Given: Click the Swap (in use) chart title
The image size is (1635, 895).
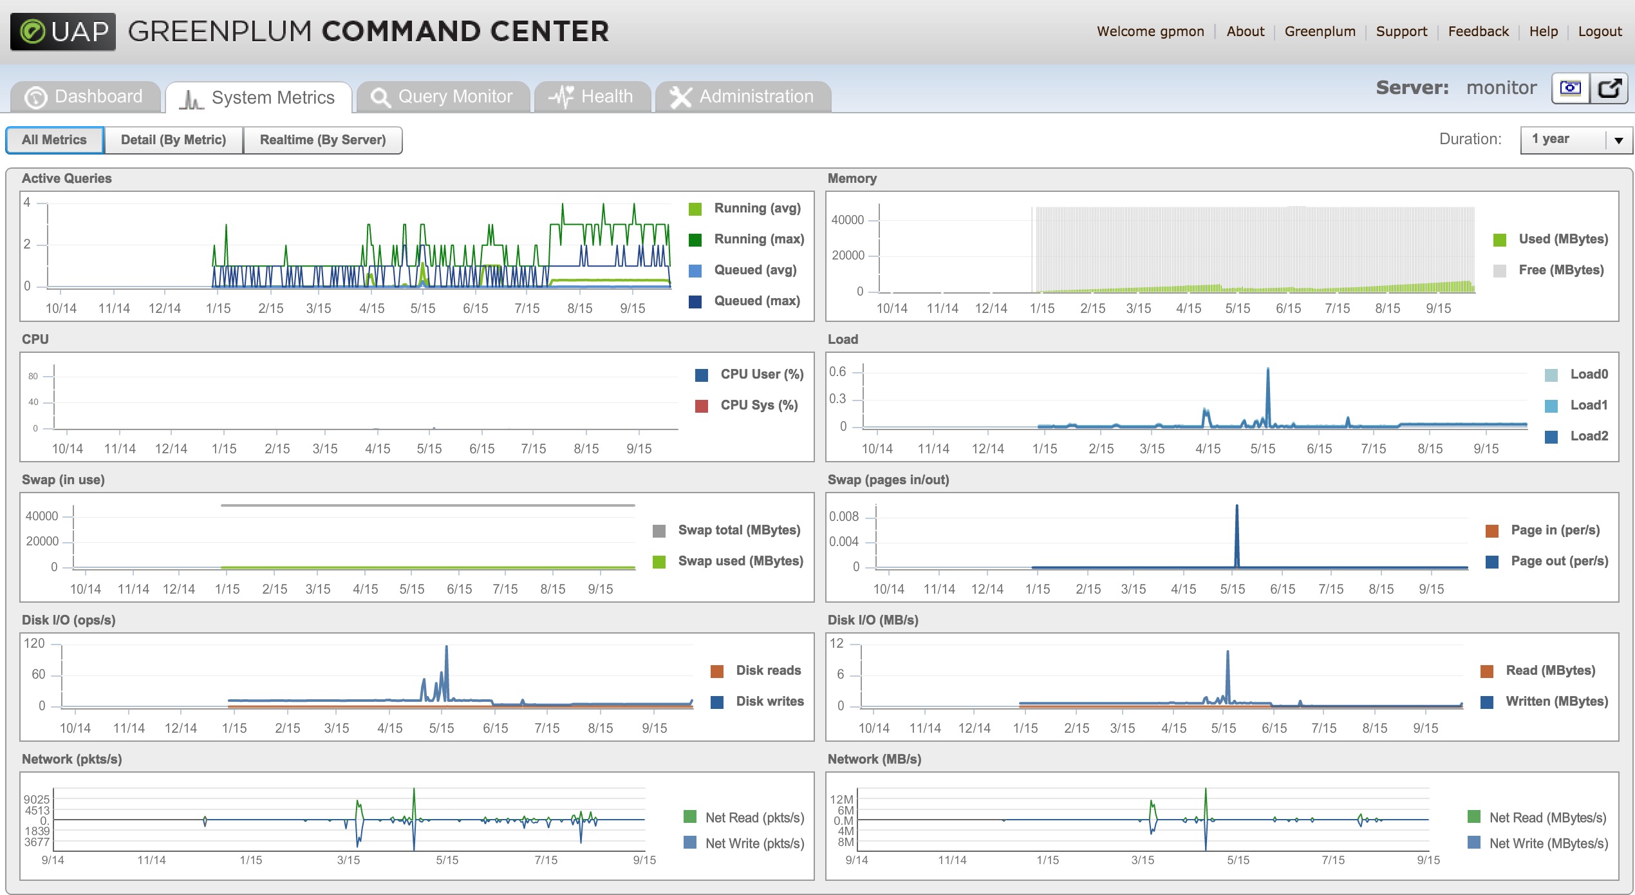Looking at the screenshot, I should tap(63, 480).
